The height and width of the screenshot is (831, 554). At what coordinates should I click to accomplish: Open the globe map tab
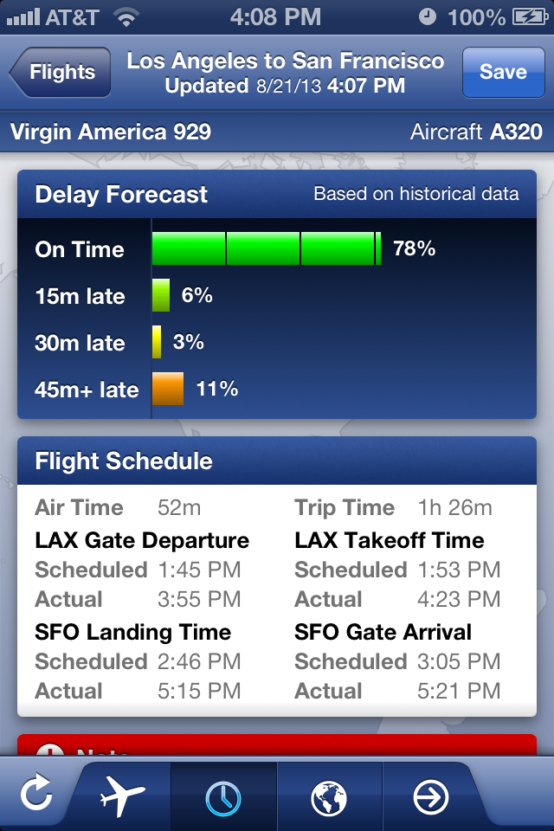(329, 797)
